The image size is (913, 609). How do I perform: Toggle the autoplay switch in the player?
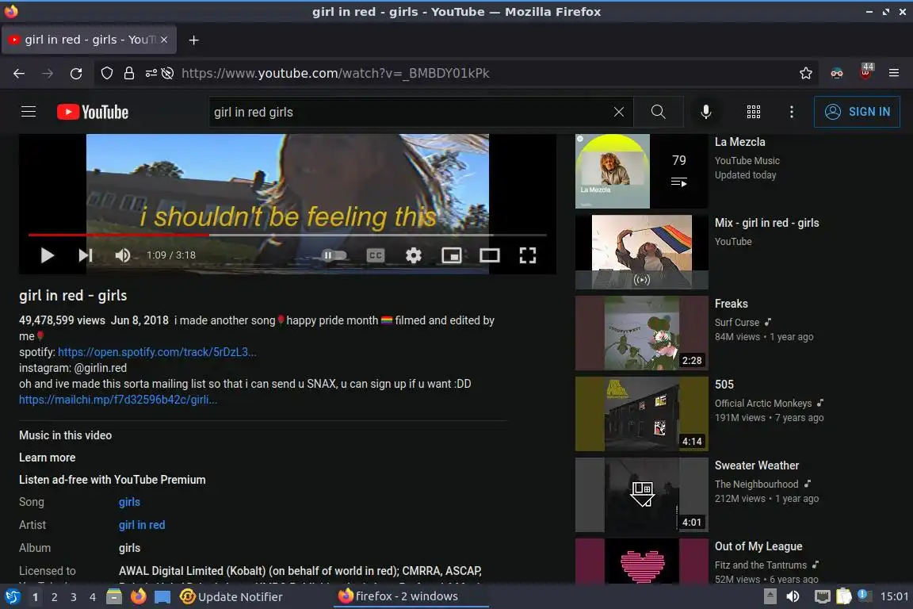(334, 255)
